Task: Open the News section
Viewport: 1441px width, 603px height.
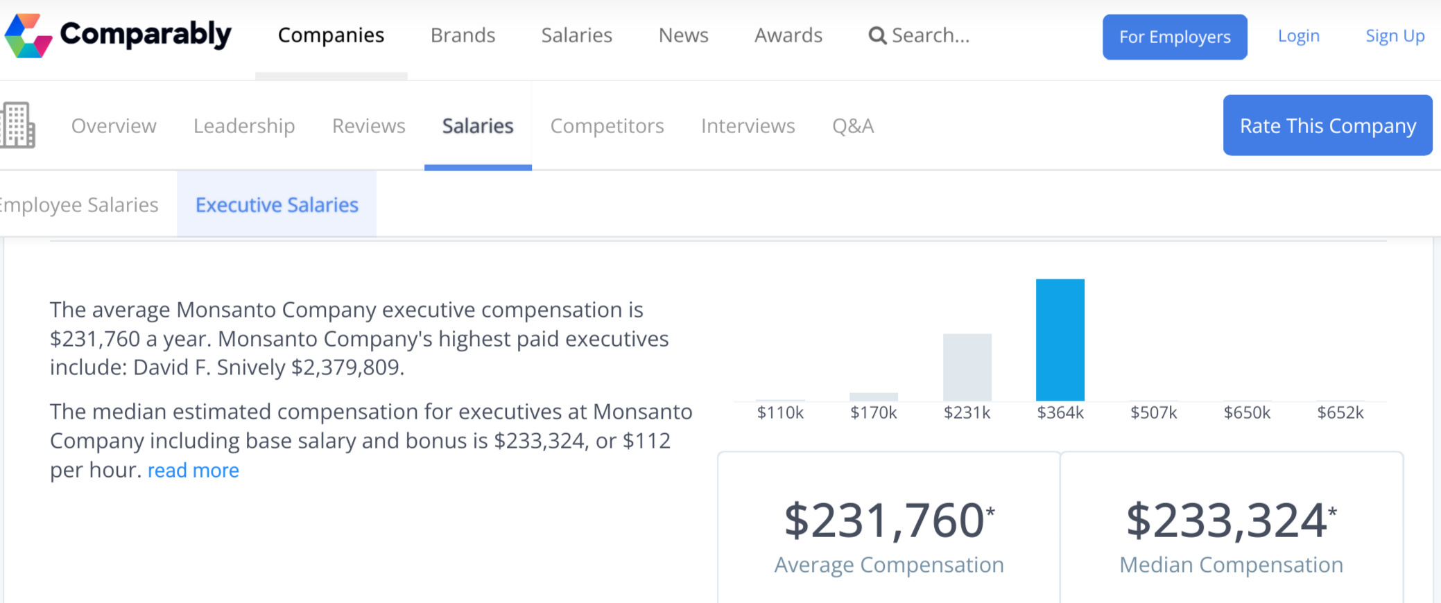Action: pos(683,35)
